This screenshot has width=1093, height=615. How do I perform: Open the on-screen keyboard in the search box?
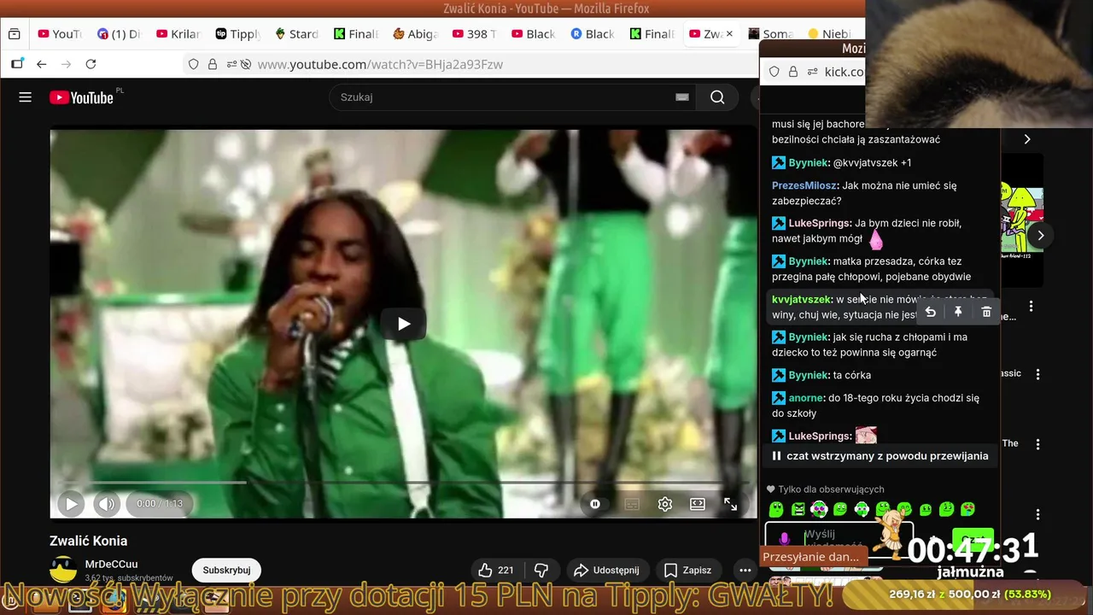click(681, 97)
